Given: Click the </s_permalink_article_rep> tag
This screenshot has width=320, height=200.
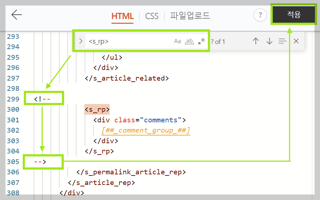Looking at the screenshot, I should tap(131, 172).
